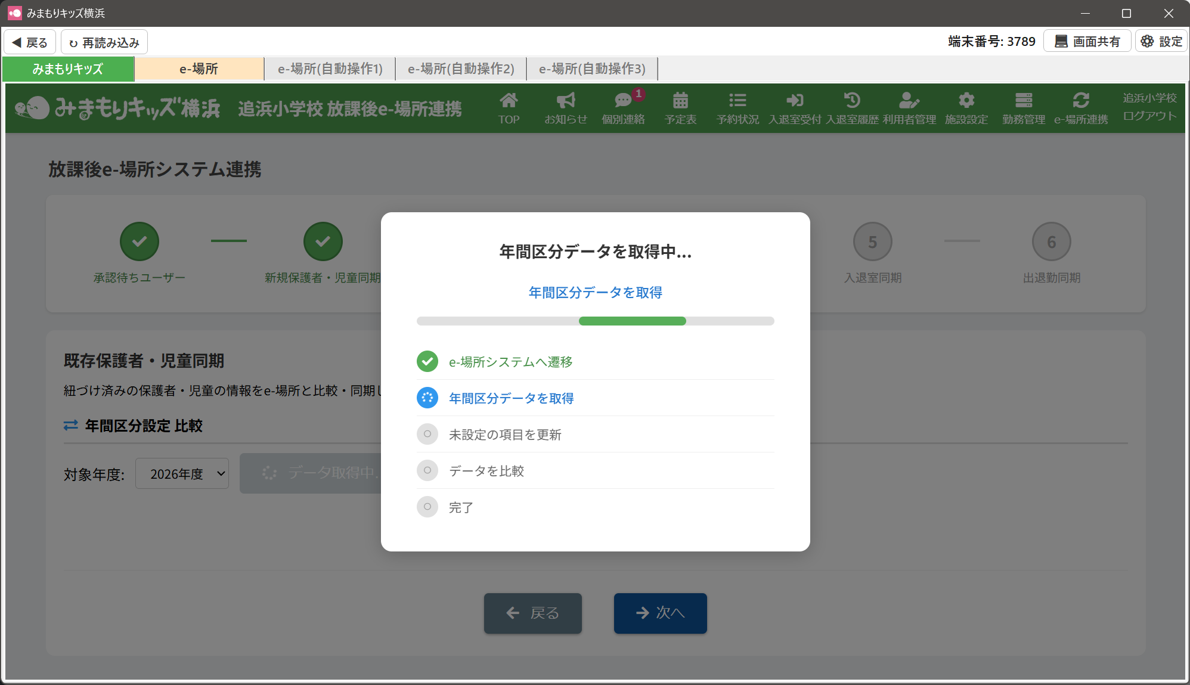
Task: Switch to みまもりキッズ tab
Action: coord(68,69)
